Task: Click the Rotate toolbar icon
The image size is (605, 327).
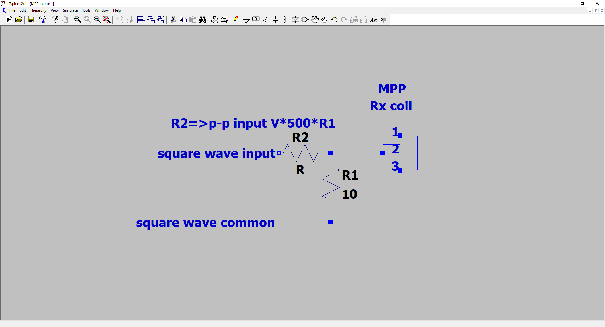Action: pos(354,20)
